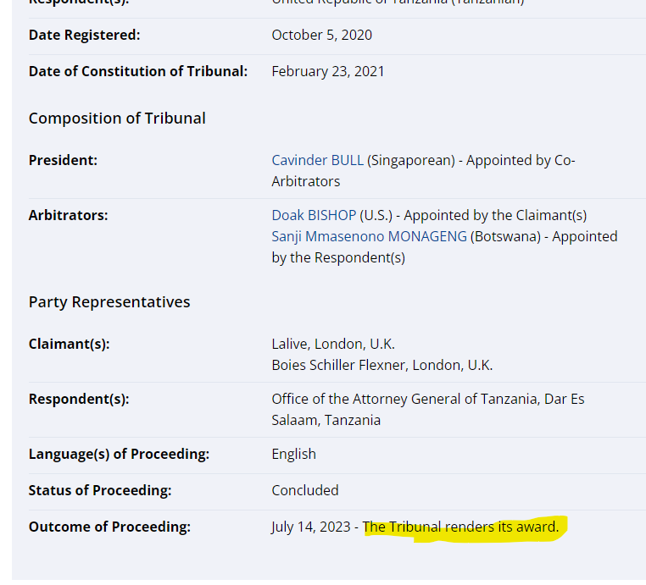Click the Lalive, London, U.K. entry
646x585 pixels.
333,344
